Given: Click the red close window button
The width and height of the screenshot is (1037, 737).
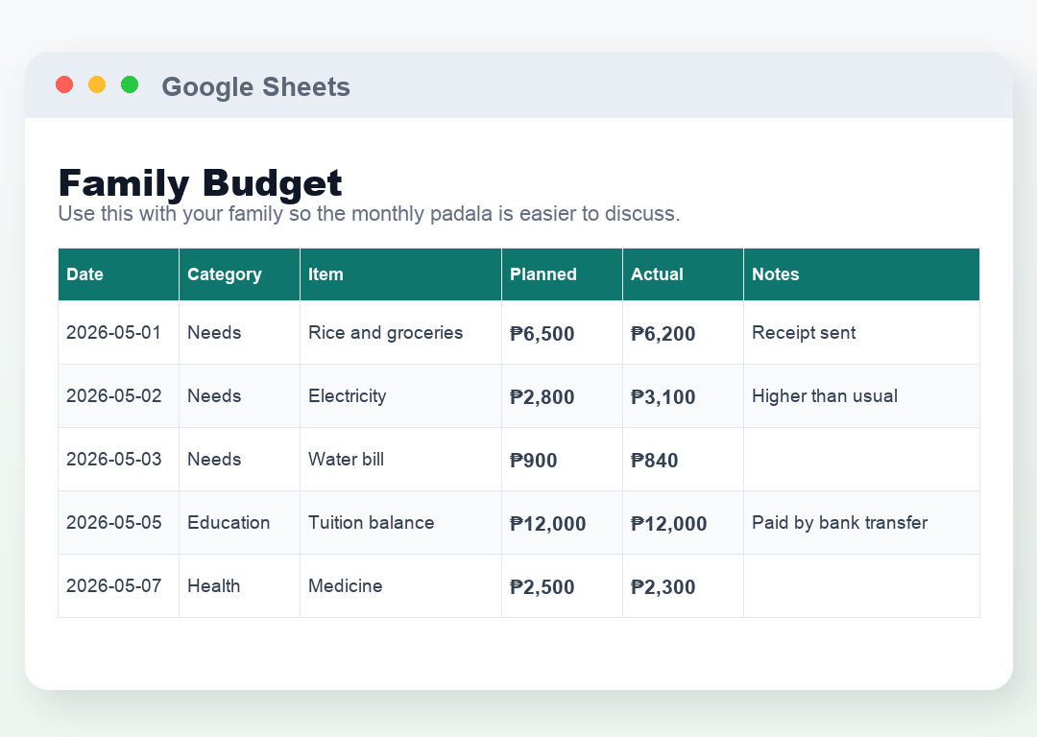Looking at the screenshot, I should point(64,84).
